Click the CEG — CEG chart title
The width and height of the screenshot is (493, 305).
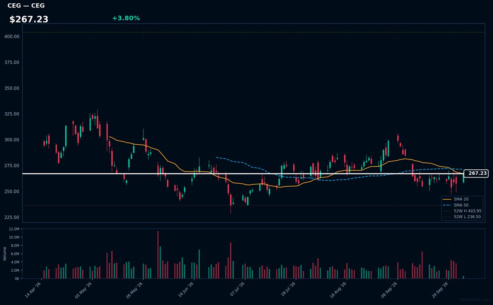pyautogui.click(x=26, y=6)
